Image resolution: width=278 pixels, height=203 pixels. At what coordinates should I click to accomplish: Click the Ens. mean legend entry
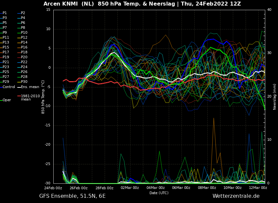[x=30, y=87]
